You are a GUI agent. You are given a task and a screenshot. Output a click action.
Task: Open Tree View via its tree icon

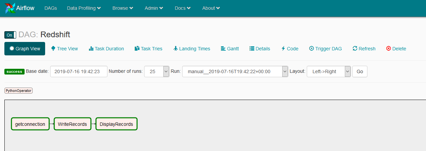click(x=53, y=49)
